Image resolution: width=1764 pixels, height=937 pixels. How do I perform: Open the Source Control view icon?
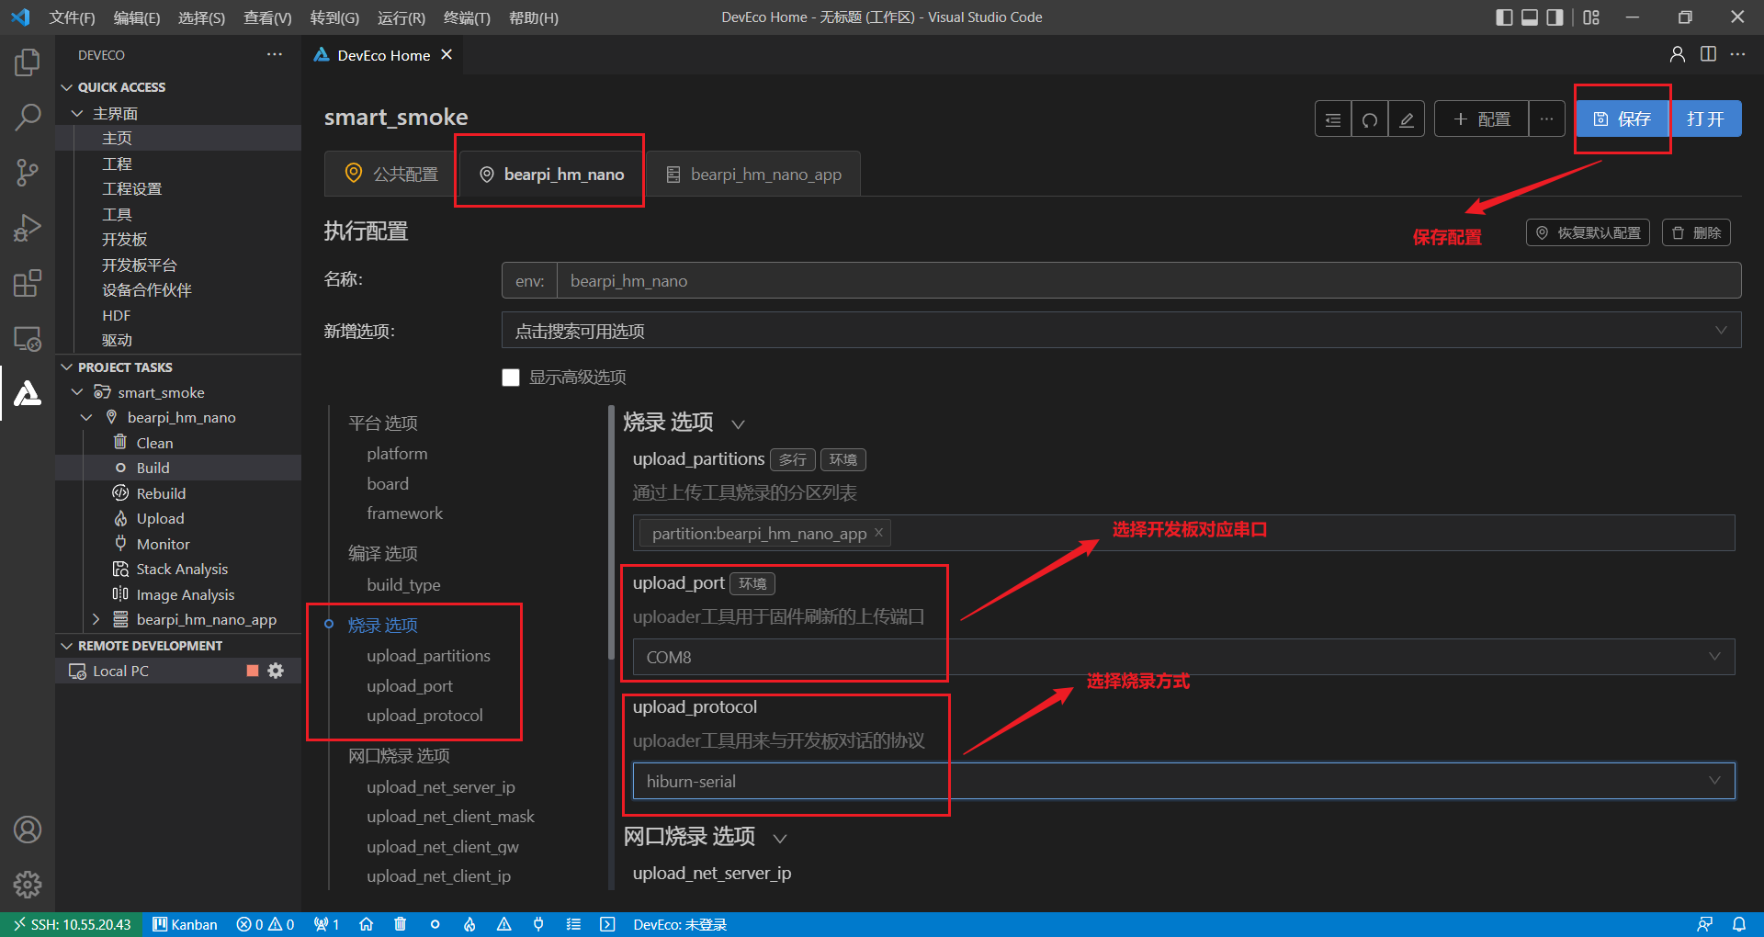click(28, 172)
